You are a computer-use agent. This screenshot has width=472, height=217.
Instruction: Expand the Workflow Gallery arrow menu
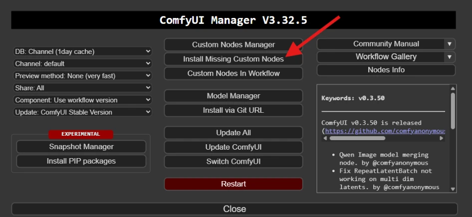(x=450, y=57)
